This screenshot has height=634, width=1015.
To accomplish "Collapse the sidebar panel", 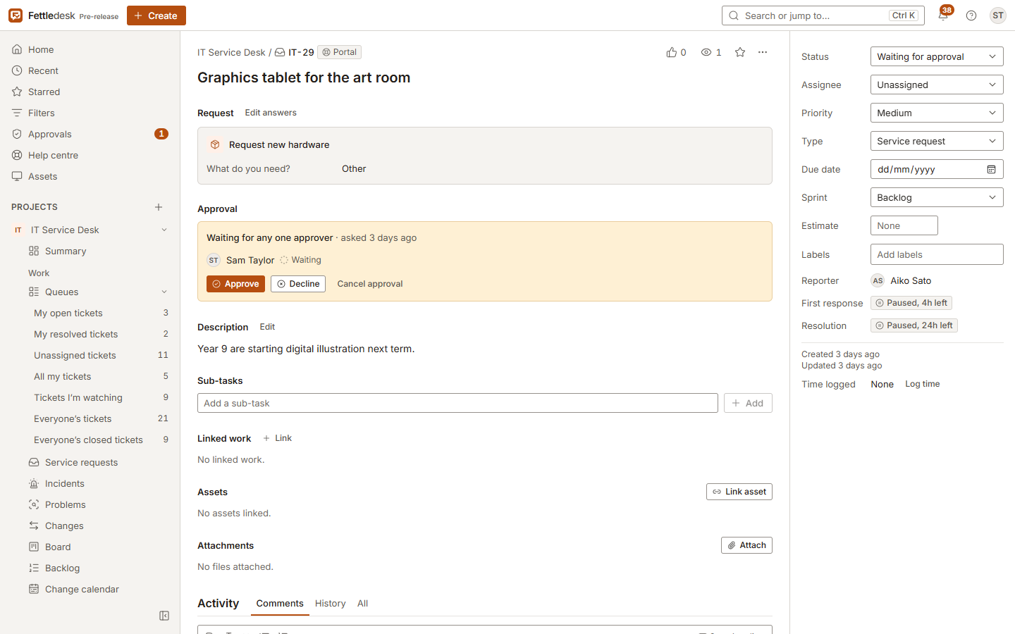I will (x=164, y=616).
